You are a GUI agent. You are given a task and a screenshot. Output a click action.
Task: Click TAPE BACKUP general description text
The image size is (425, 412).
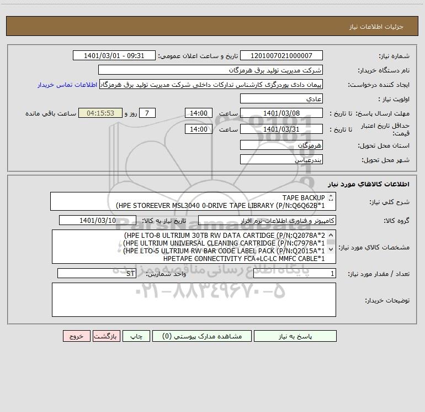(304, 198)
